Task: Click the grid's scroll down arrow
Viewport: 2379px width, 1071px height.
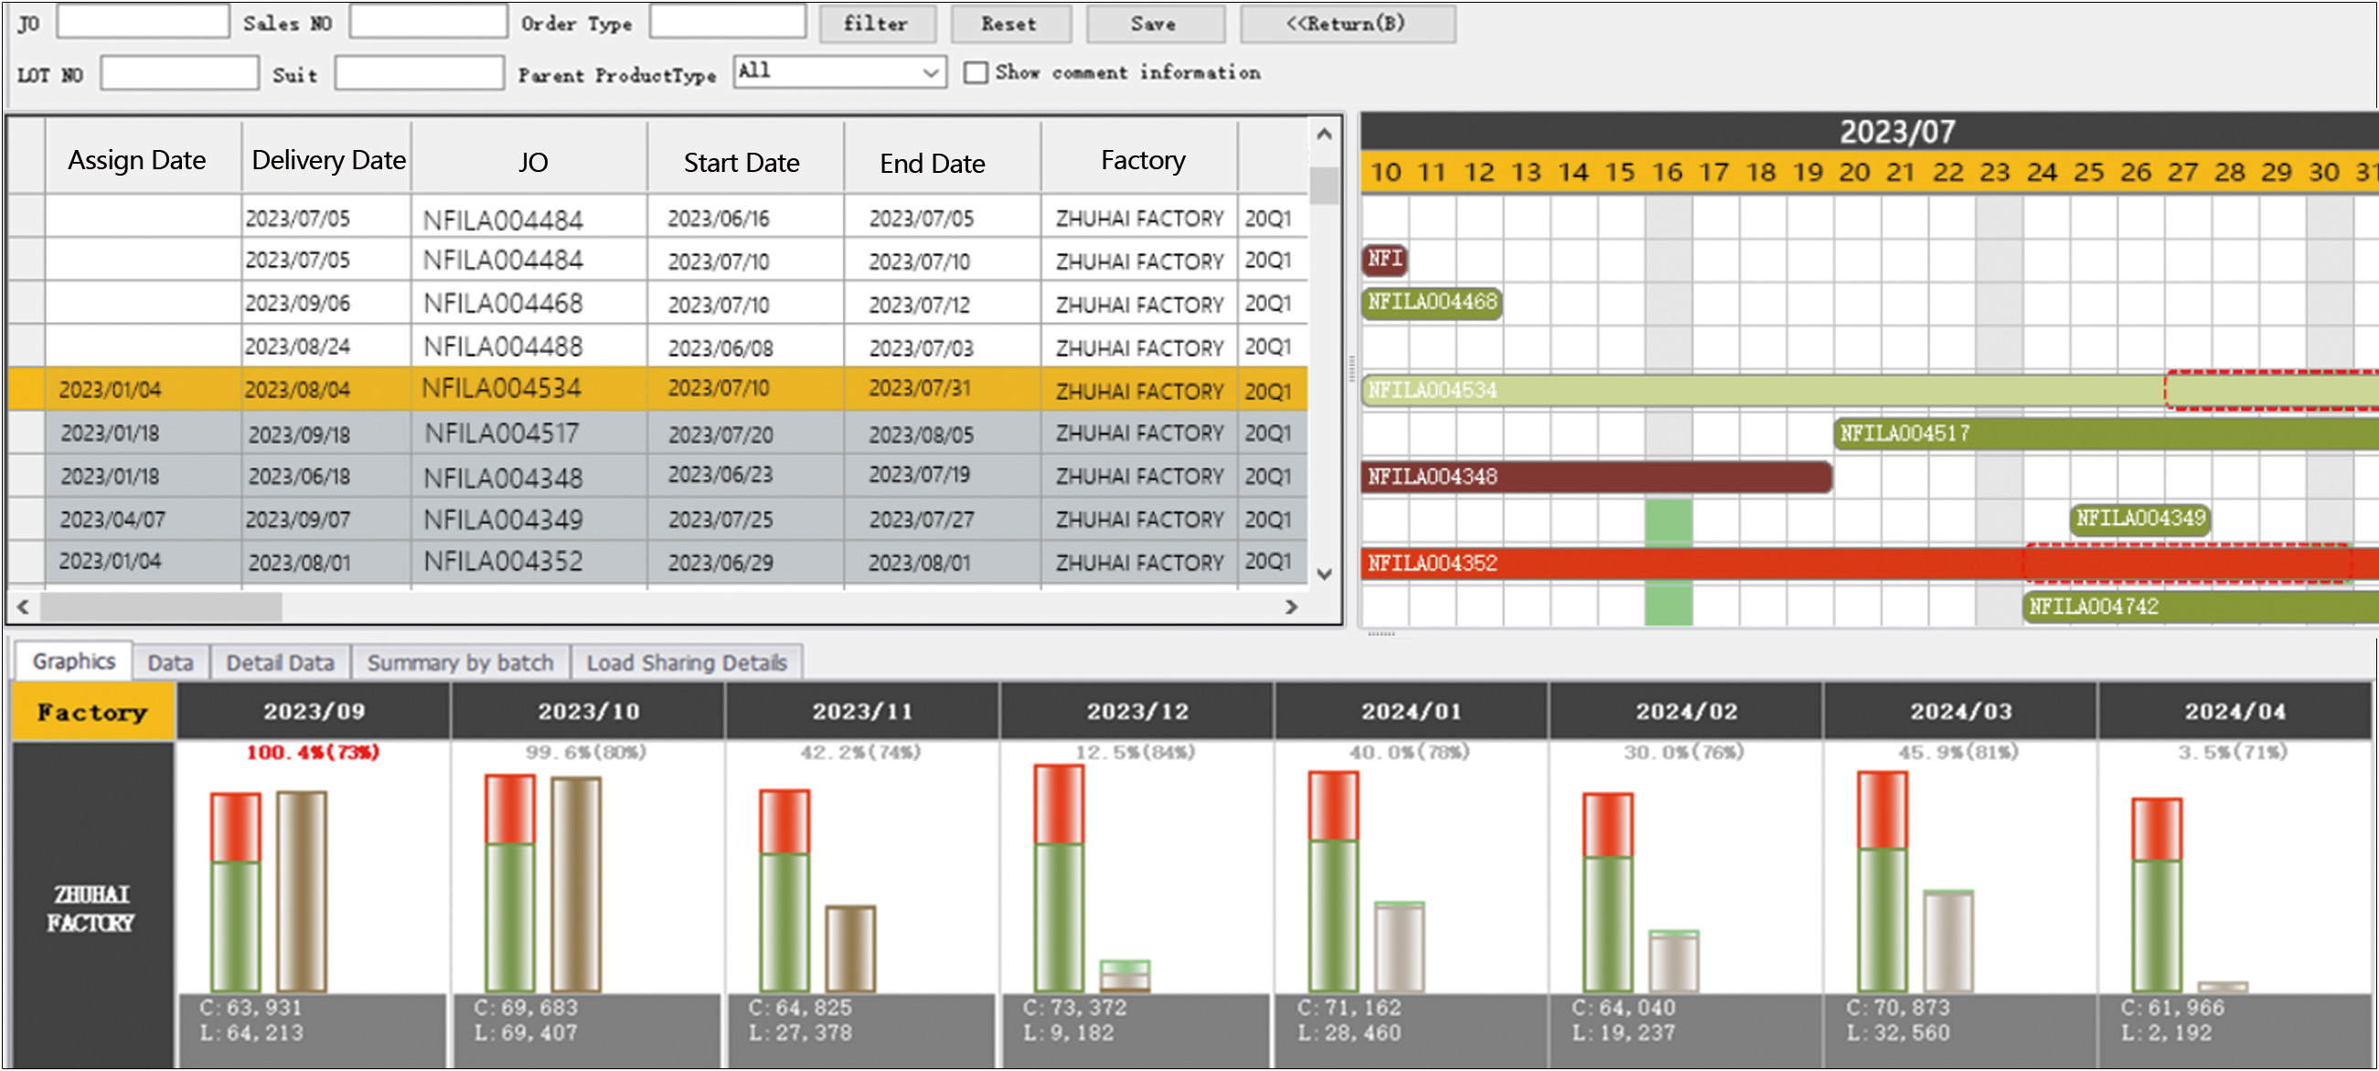Action: (1323, 574)
